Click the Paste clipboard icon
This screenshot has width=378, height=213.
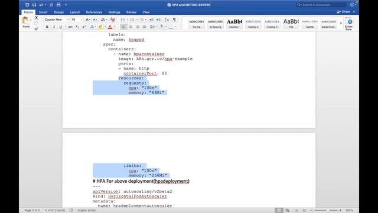(x=25, y=20)
